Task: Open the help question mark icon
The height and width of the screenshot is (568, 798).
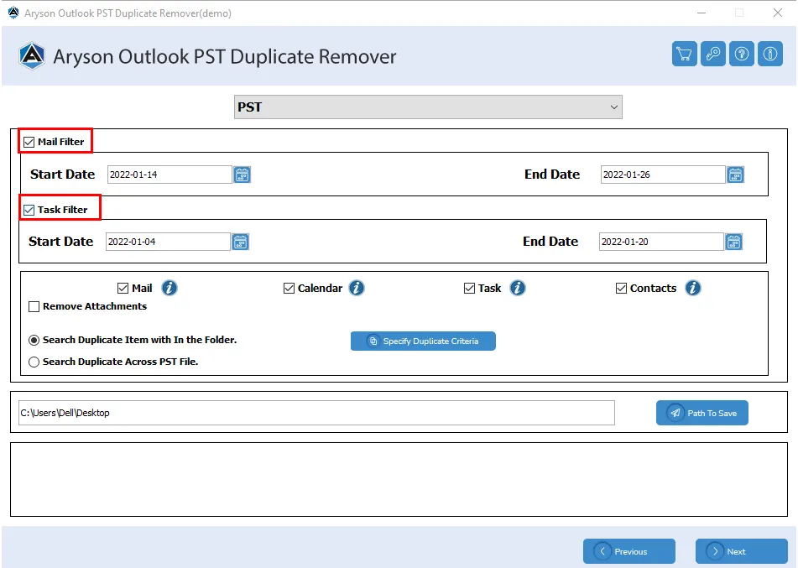Action: pos(741,54)
